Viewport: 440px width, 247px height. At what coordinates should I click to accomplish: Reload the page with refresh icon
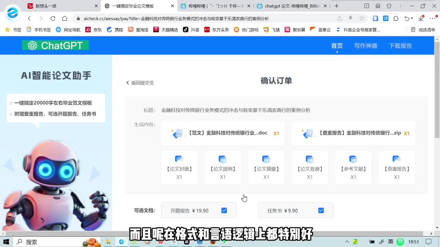click(x=53, y=19)
